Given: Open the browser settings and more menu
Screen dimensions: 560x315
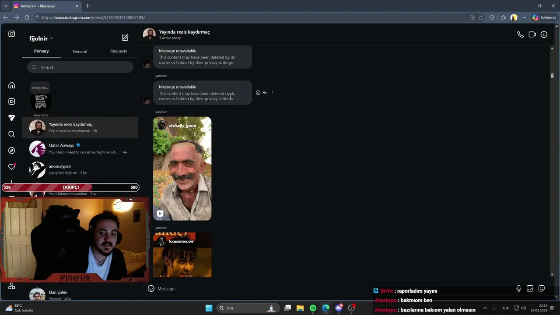Looking at the screenshot, I should 524,17.
